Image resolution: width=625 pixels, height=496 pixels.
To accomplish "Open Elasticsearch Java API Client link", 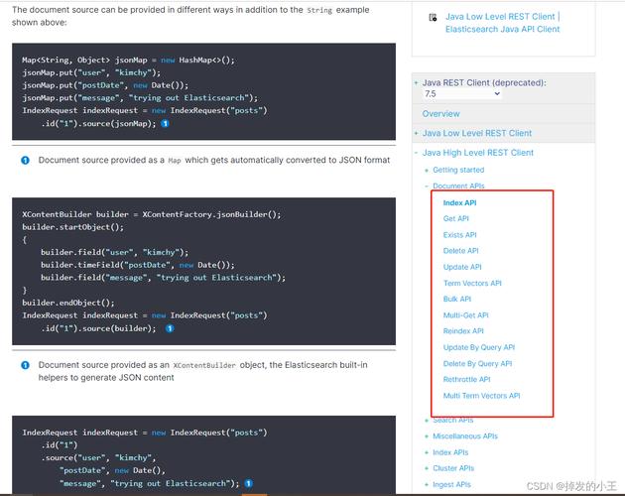I will point(503,29).
